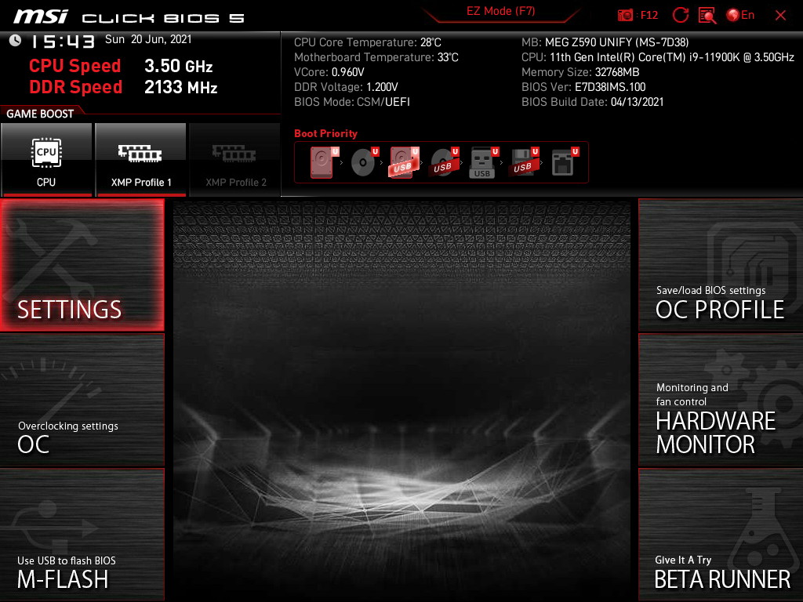Image resolution: width=803 pixels, height=602 pixels.
Task: Click CPU Core Temperature: 28°C reading
Action: click(368, 42)
